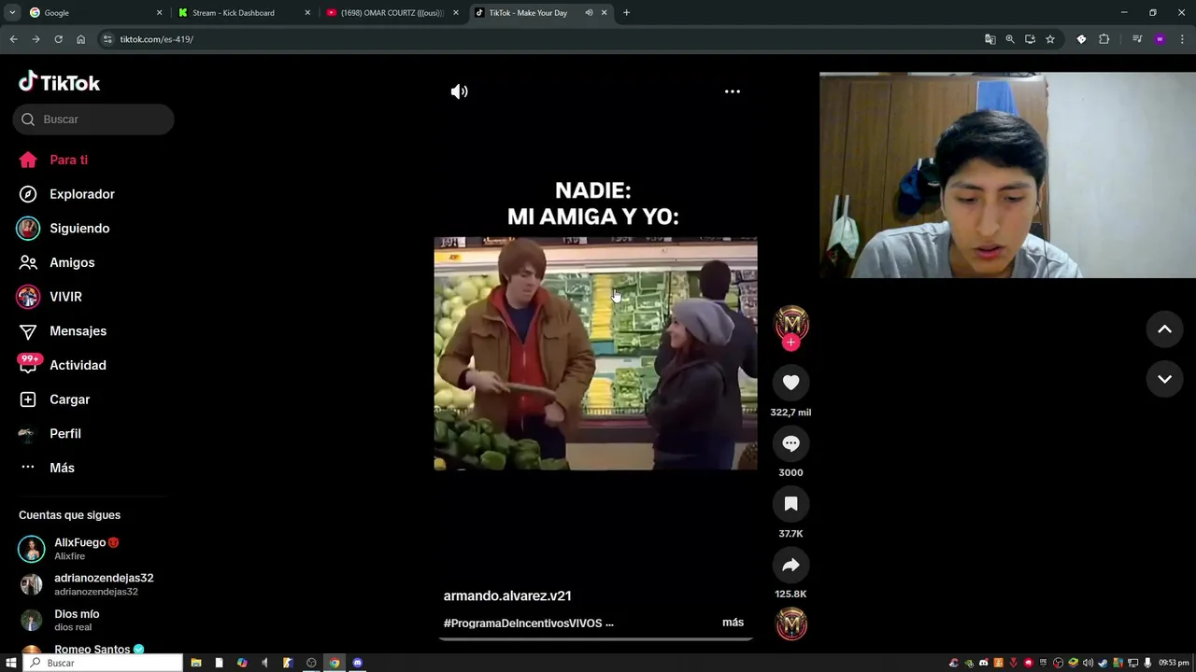Viewport: 1196px width, 672px height.
Task: Mute the TikTok tab via speaker icon
Action: 589,13
